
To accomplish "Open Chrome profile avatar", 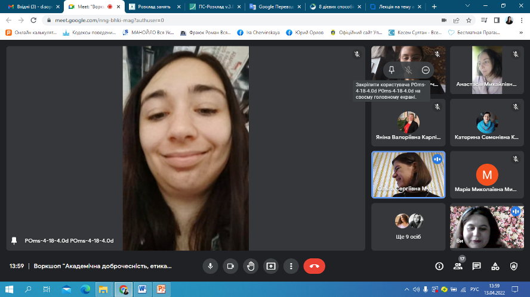I will click(x=509, y=20).
